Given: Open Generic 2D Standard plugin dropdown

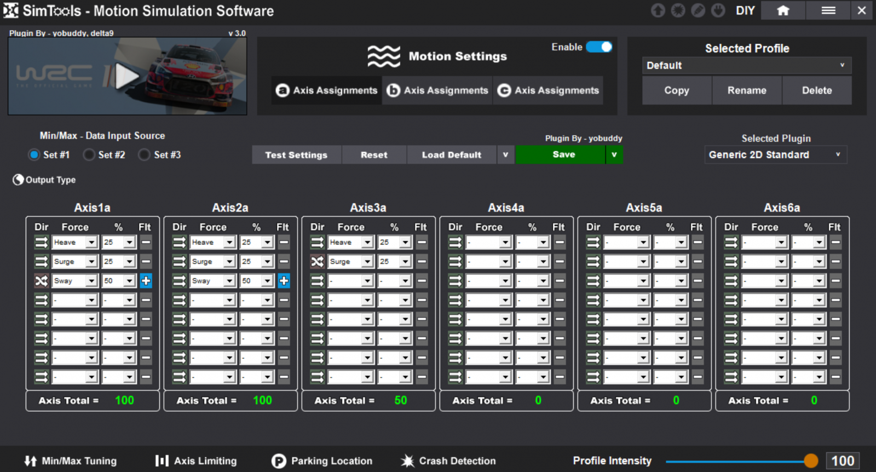Looking at the screenshot, I should [x=775, y=155].
